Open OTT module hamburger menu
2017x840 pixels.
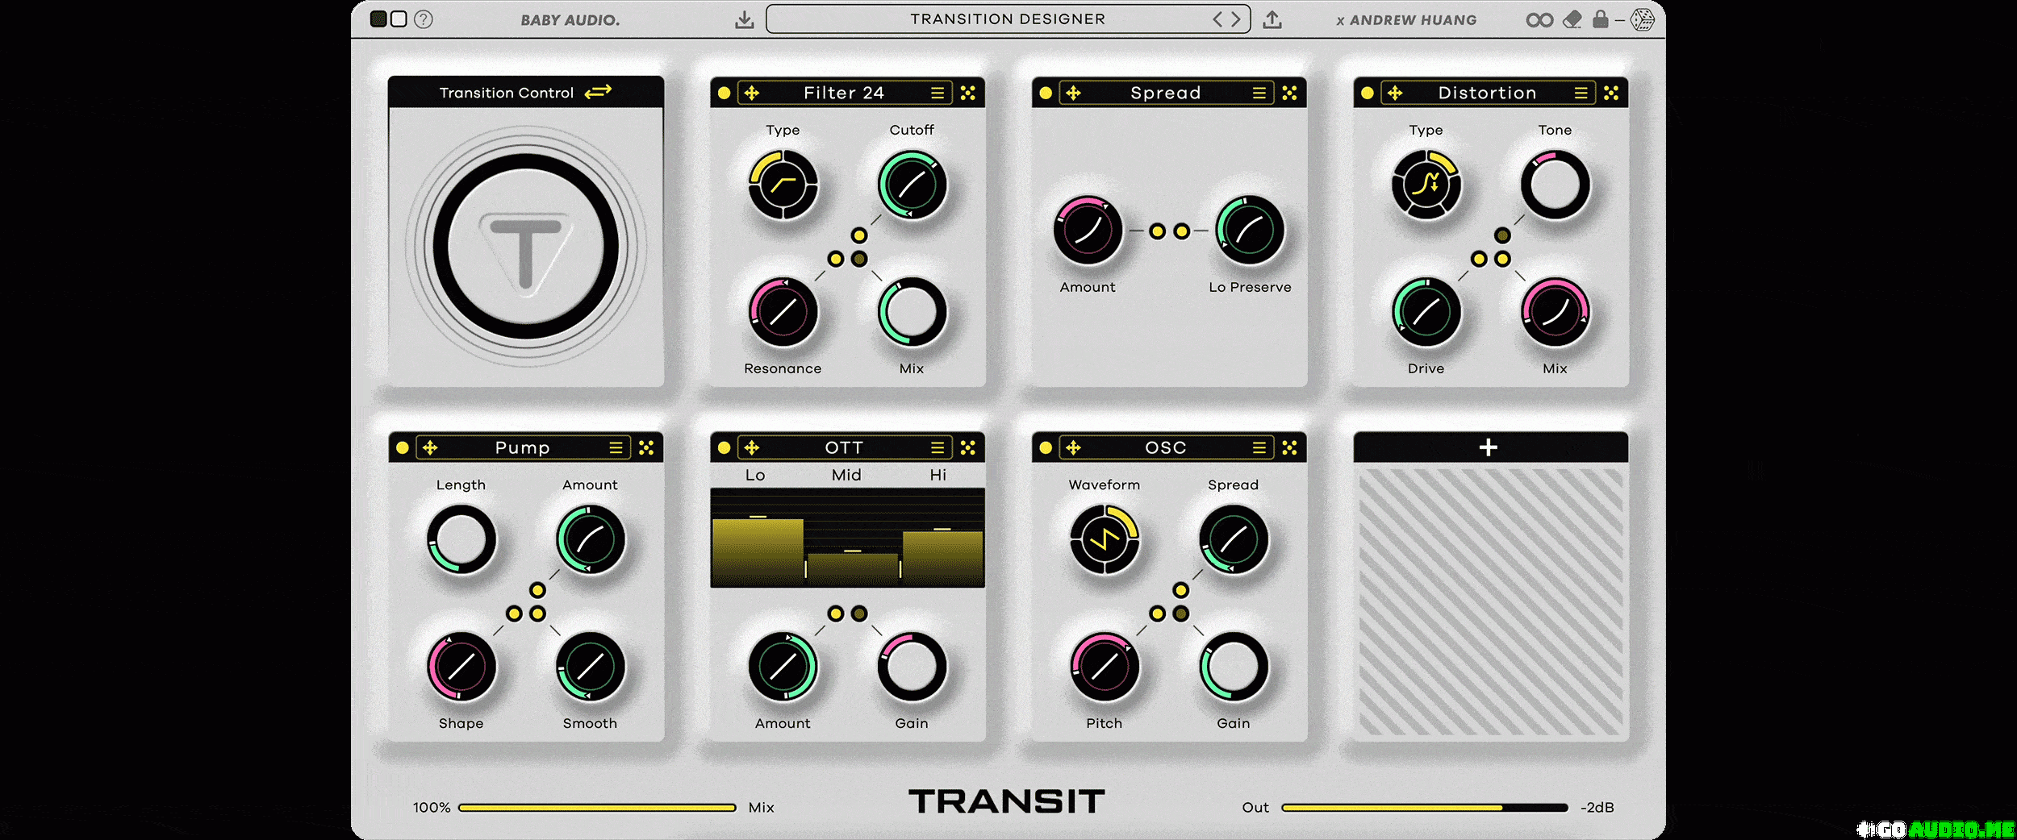938,447
